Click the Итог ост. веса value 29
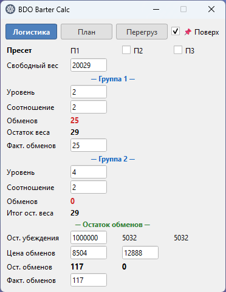 pos(75,213)
